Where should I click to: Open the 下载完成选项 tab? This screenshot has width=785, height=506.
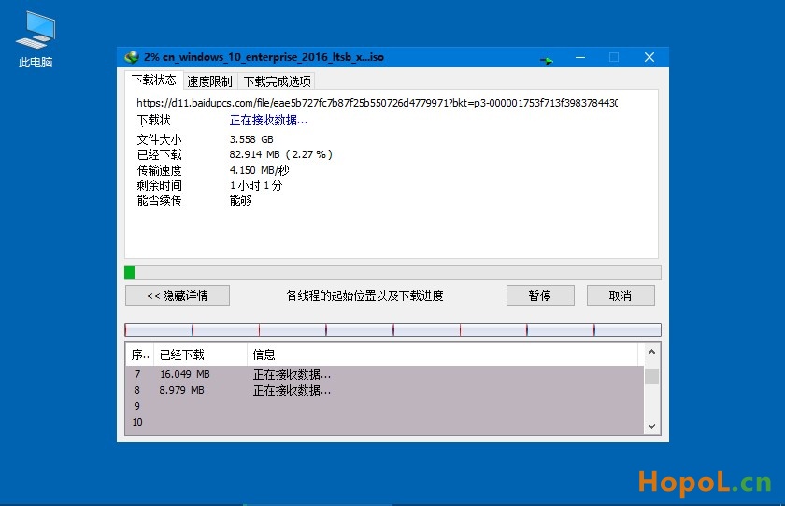(277, 81)
